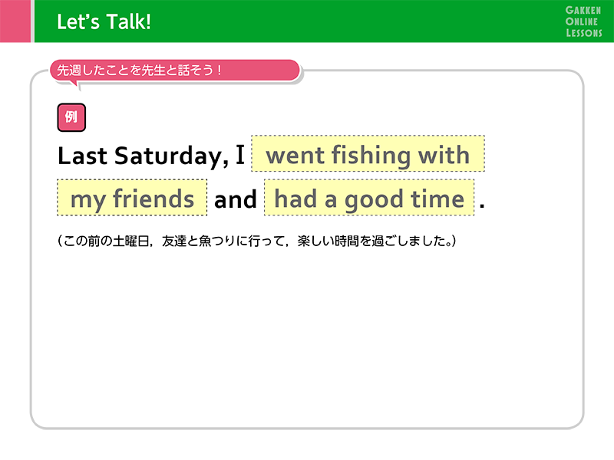Click the word "Last" in the sentence

(x=82, y=156)
